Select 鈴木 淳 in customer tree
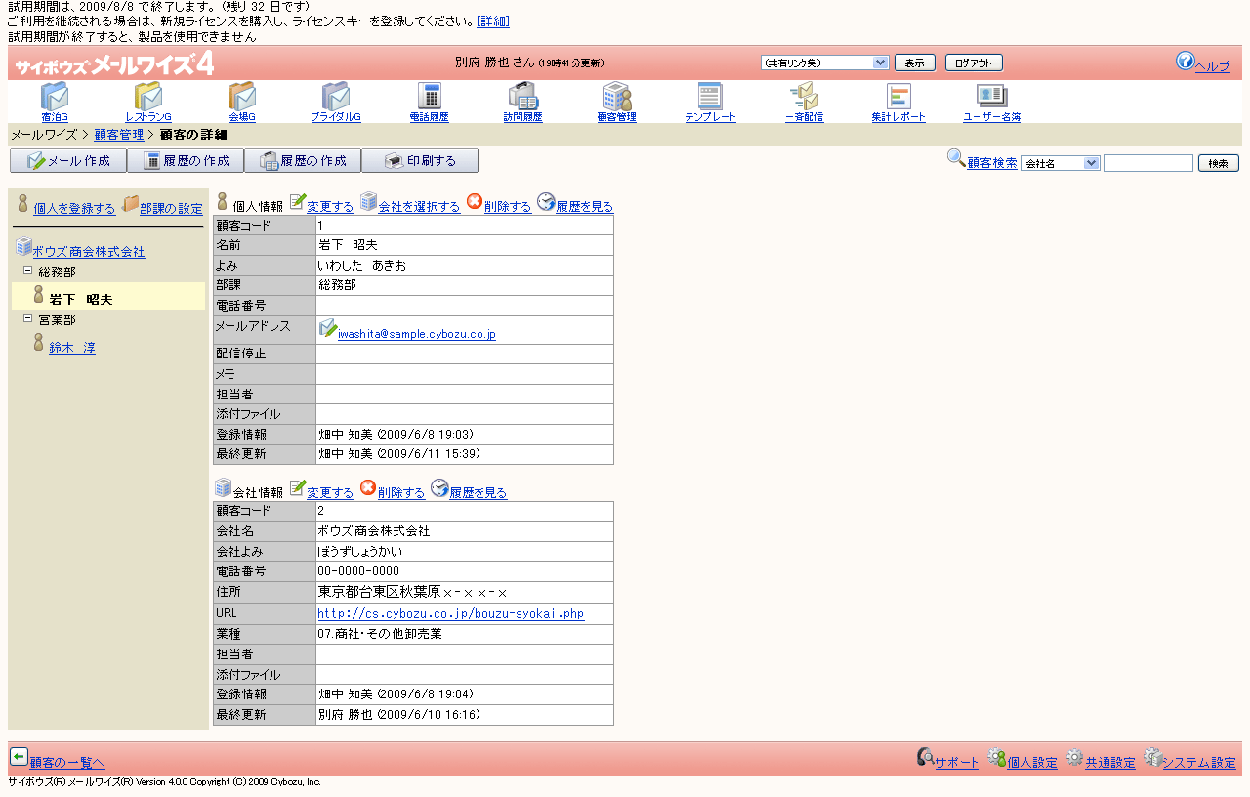This screenshot has width=1250, height=797. pos(72,348)
